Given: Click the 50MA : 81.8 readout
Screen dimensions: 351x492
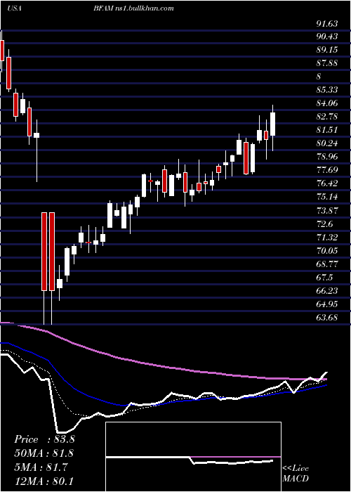Looking at the screenshot, I should point(44,453).
